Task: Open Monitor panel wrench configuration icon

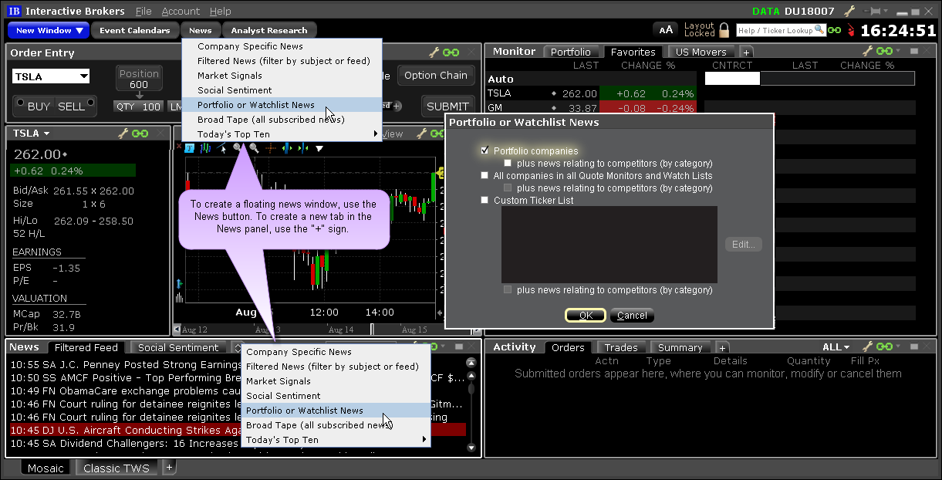Action: 868,51
